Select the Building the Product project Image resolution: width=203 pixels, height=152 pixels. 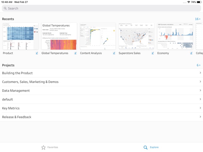pyautogui.click(x=102, y=73)
